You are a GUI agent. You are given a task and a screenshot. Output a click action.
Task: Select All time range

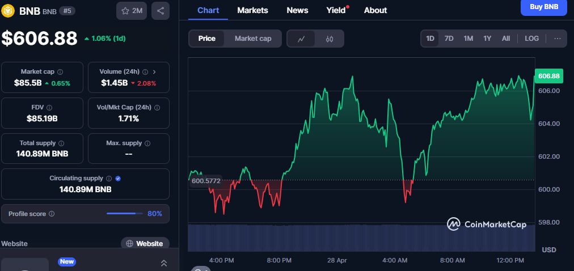point(506,39)
